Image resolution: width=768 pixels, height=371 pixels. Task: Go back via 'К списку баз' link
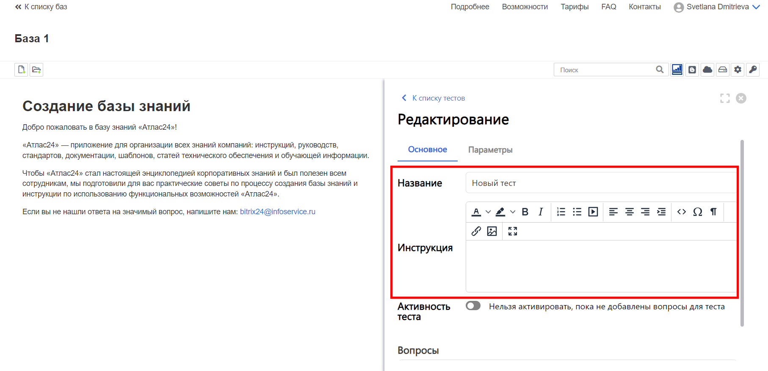pos(41,7)
